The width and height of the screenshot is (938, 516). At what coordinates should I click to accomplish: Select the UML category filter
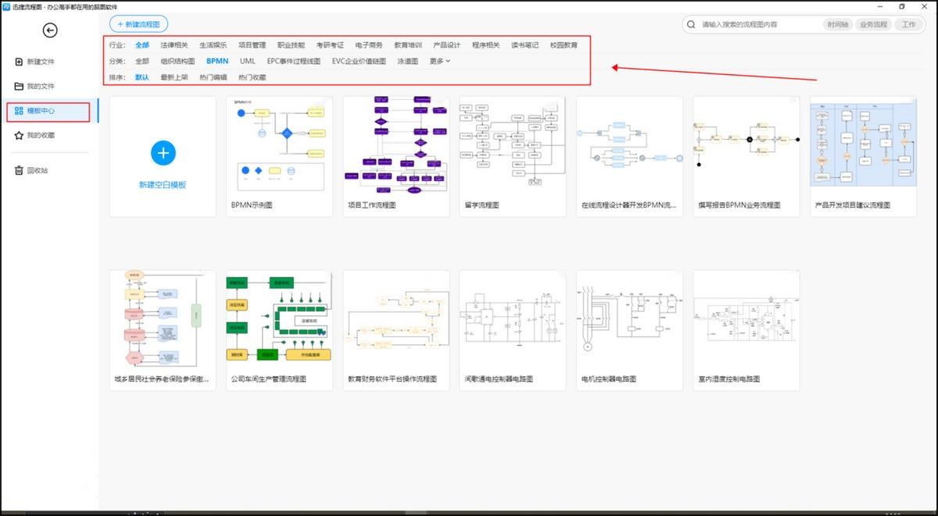tap(248, 61)
